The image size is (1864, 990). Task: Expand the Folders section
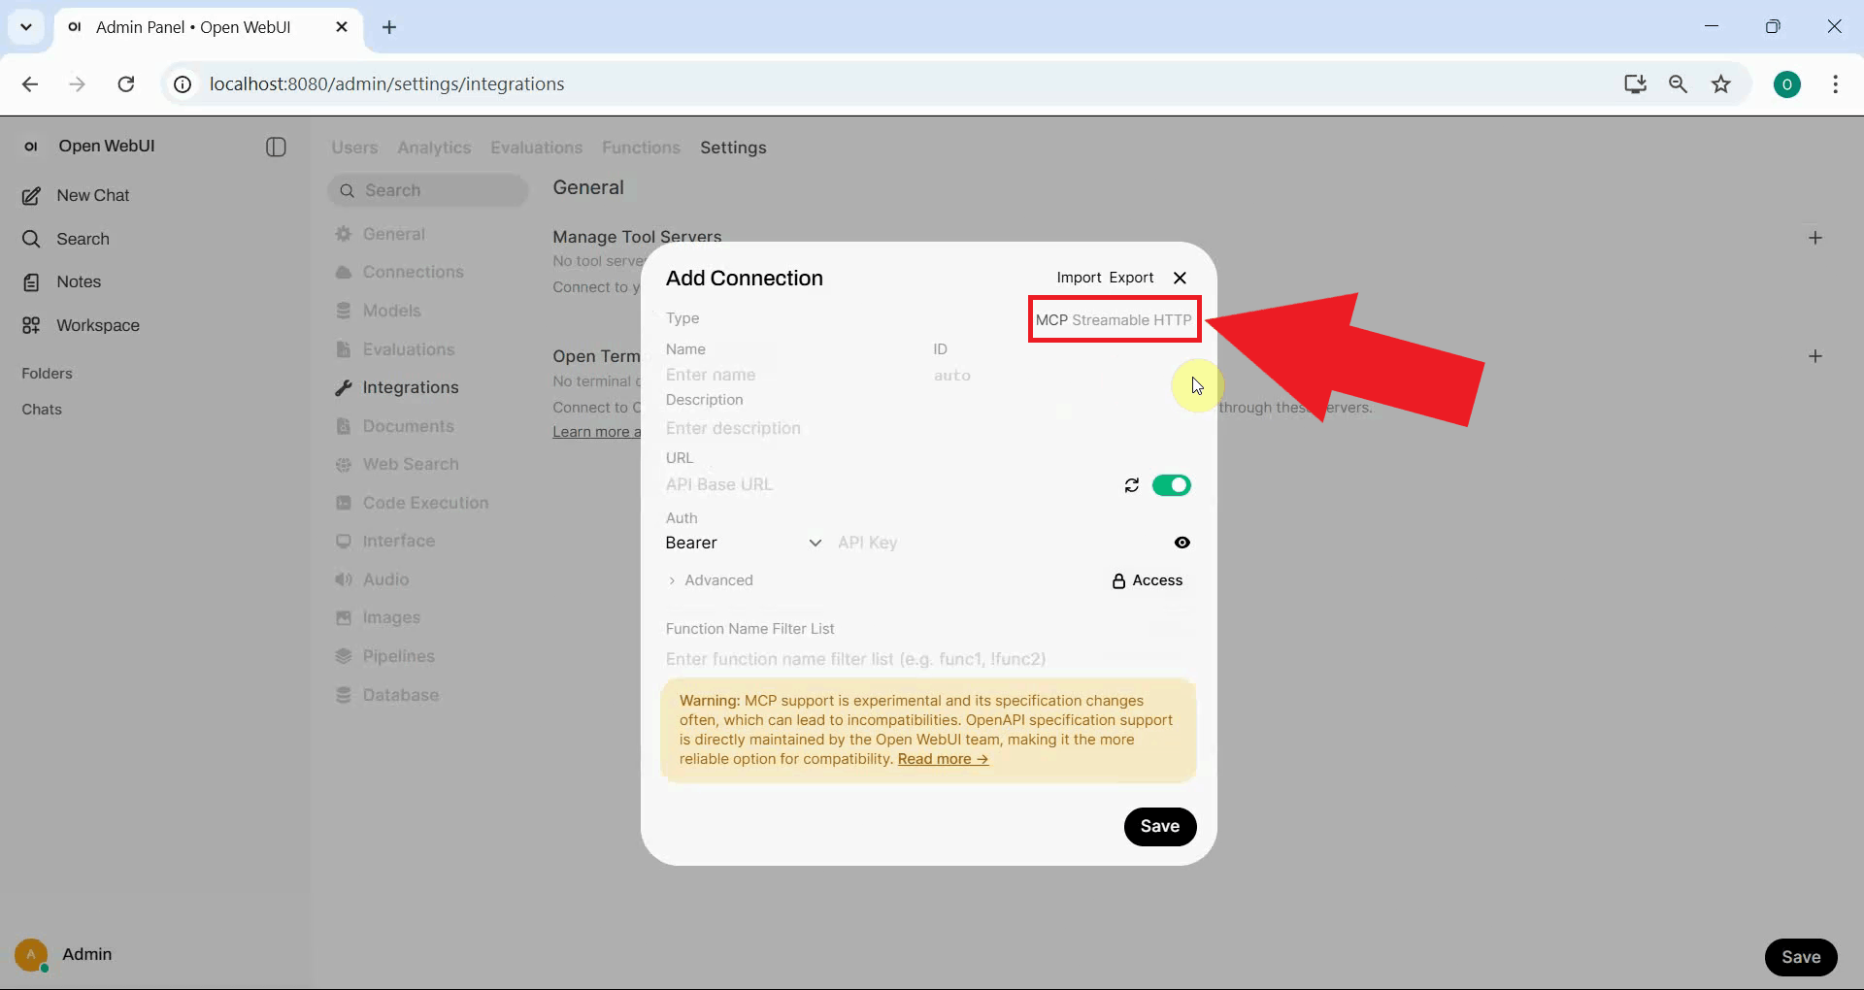pos(47,374)
